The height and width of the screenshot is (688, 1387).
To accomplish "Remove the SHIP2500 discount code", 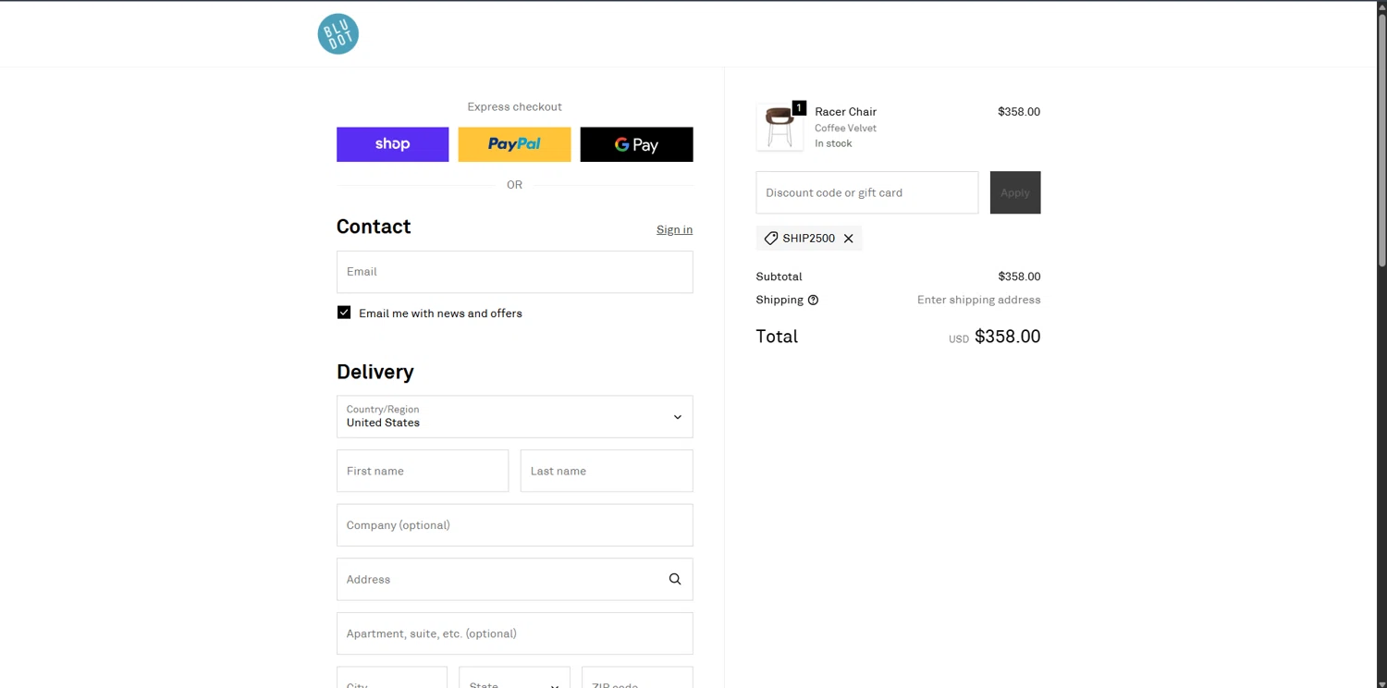I will pos(849,239).
